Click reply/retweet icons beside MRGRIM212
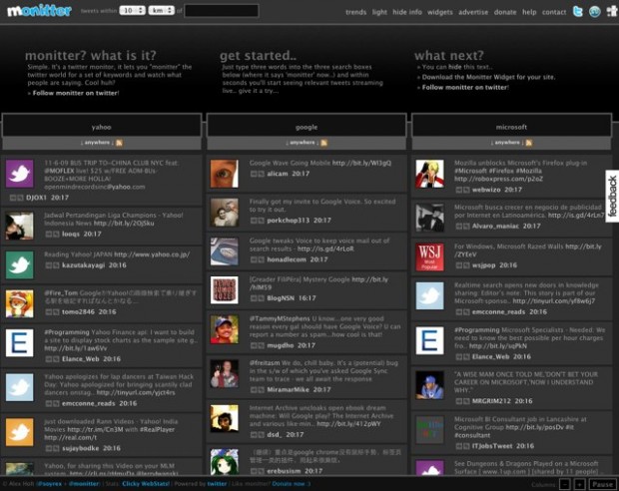 tap(462, 401)
